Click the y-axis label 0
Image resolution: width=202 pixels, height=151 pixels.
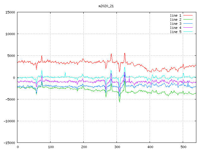click(14, 78)
